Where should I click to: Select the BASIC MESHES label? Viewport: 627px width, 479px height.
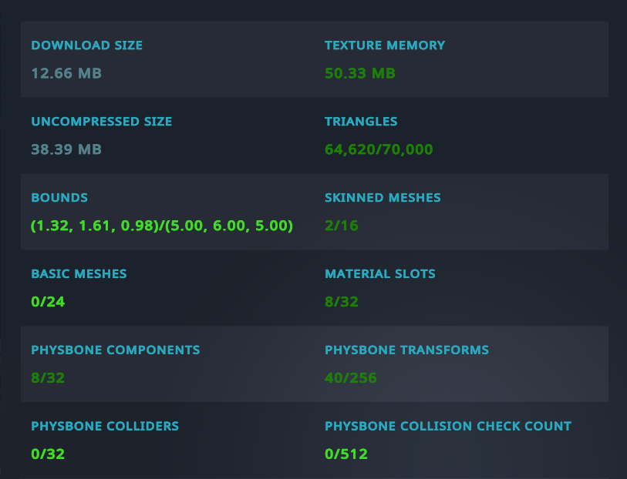tap(79, 274)
